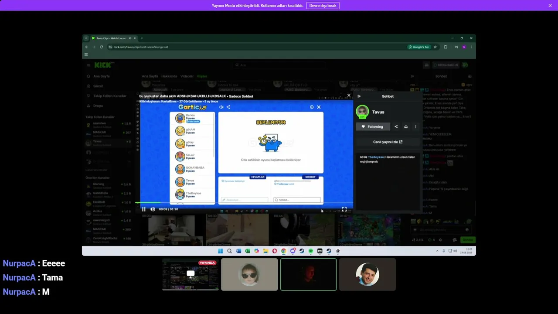Launch Excel from the taskbar
The width and height of the screenshot is (558, 314).
click(x=247, y=251)
